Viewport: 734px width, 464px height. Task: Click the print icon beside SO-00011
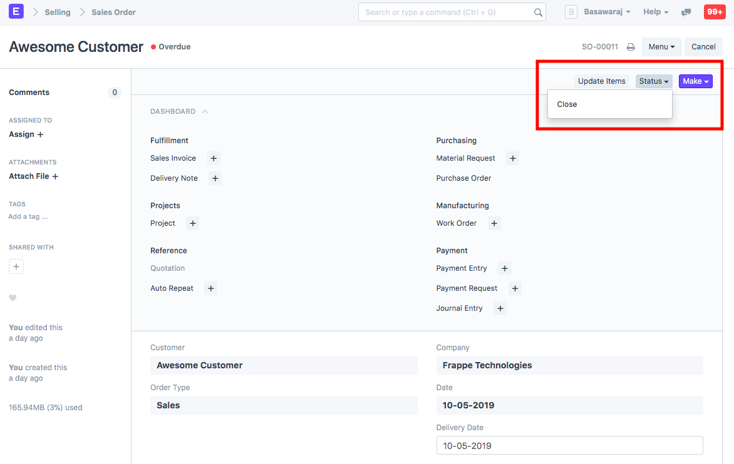[x=631, y=47]
